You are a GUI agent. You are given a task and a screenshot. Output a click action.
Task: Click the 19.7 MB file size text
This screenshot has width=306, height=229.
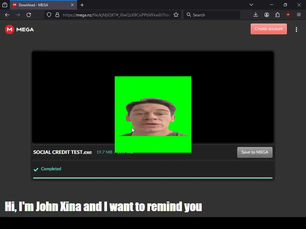click(104, 152)
